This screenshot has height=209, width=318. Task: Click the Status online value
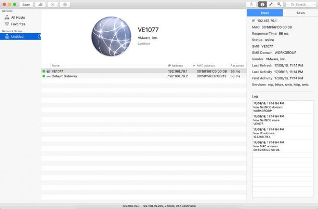tap(269, 40)
